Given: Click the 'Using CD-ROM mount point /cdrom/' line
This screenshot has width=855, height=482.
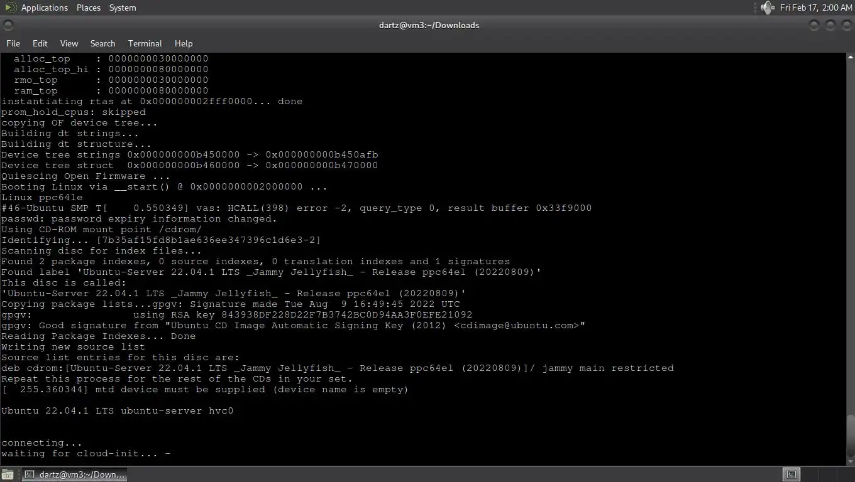Looking at the screenshot, I should coord(101,229).
